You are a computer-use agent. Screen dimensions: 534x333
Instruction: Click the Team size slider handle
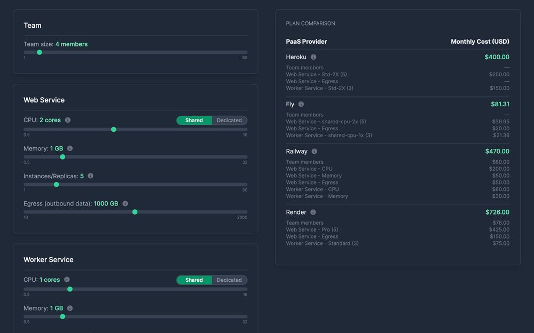pos(40,52)
